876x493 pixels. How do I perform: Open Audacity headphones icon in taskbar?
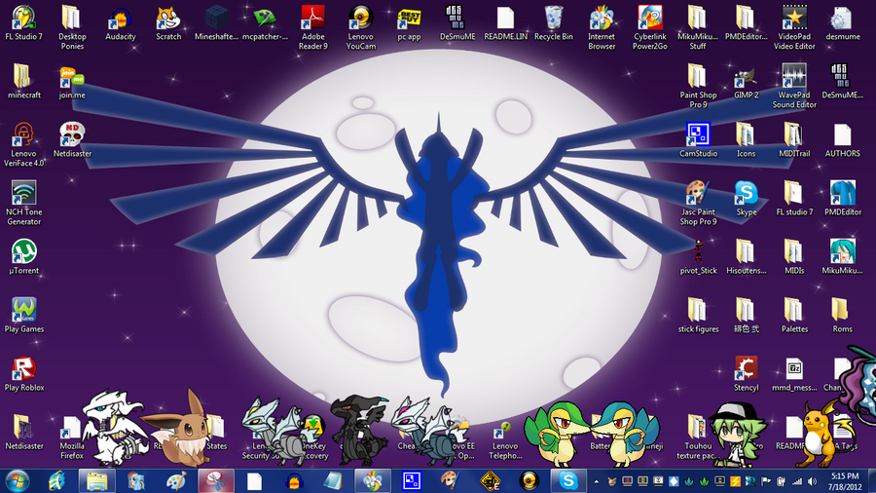294,480
